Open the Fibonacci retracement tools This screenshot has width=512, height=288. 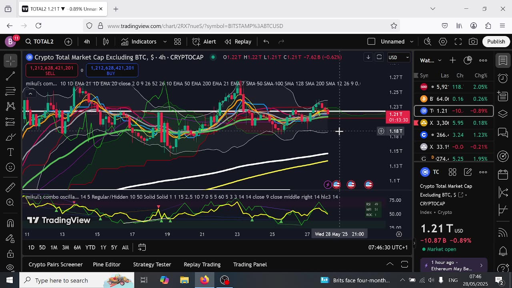[x=10, y=91]
